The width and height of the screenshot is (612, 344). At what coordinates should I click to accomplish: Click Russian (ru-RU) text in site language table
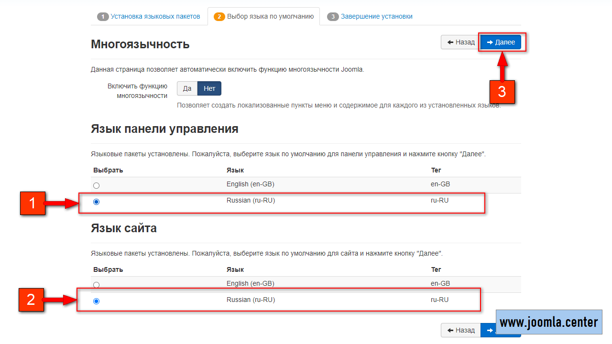(251, 300)
